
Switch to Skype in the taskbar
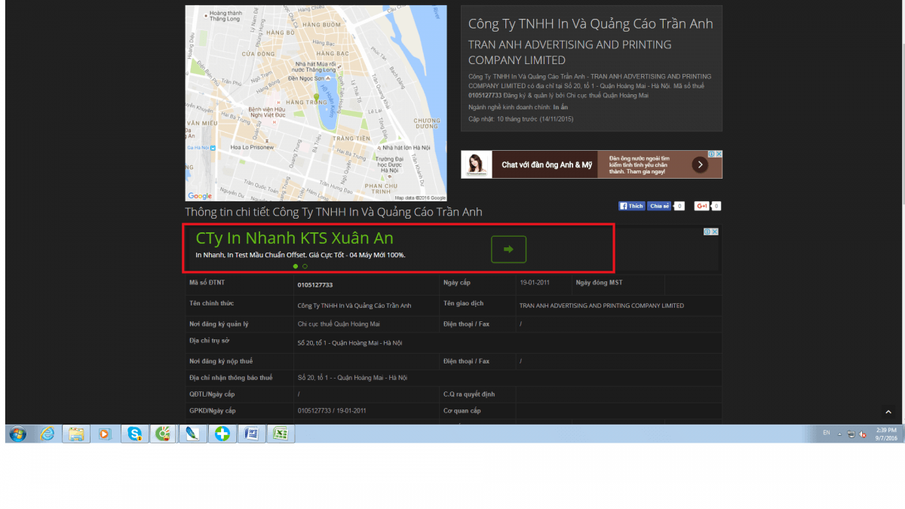tap(135, 434)
